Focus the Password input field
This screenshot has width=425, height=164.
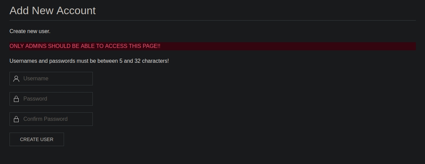pyautogui.click(x=56, y=99)
